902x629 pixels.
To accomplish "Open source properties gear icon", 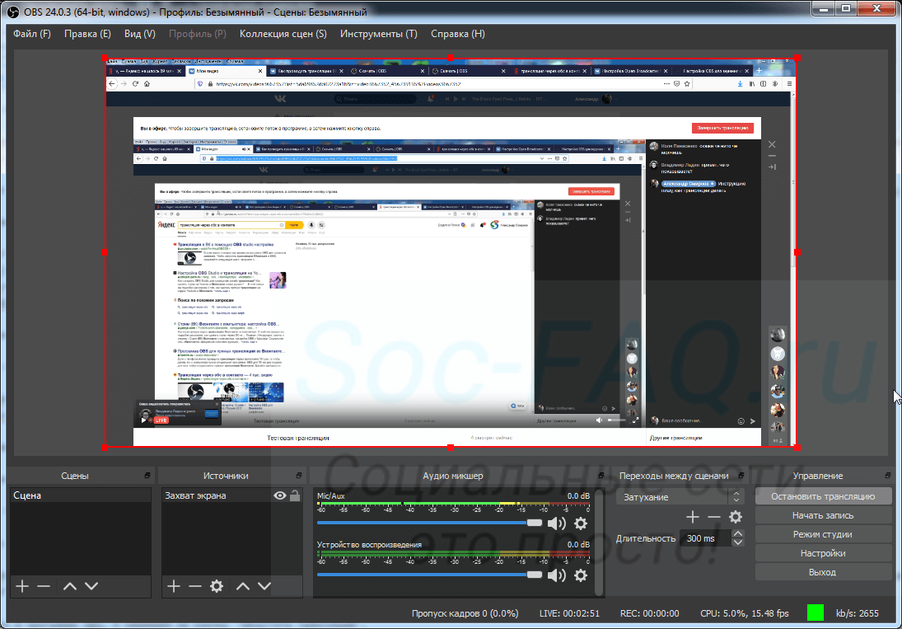I will coord(217,586).
